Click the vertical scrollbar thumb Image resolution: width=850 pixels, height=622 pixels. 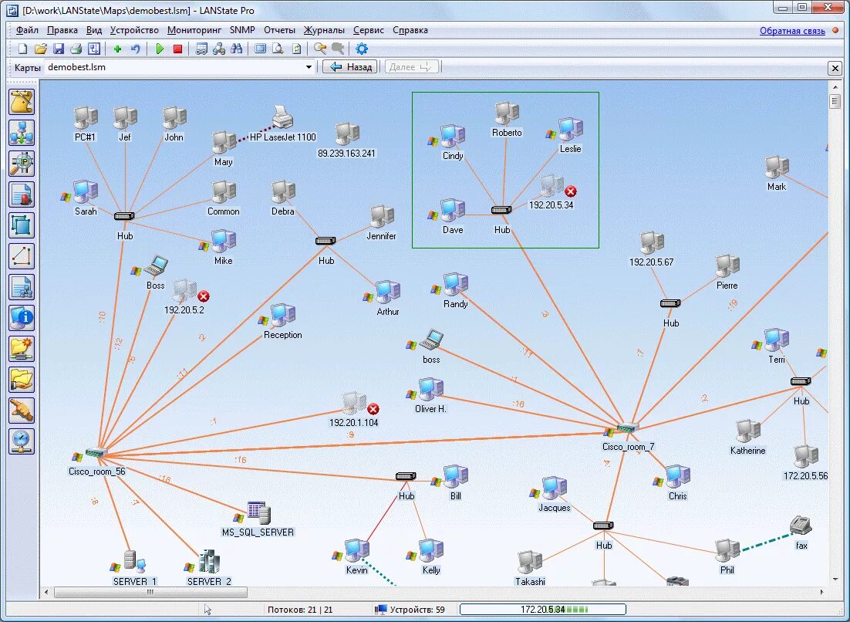pos(835,101)
